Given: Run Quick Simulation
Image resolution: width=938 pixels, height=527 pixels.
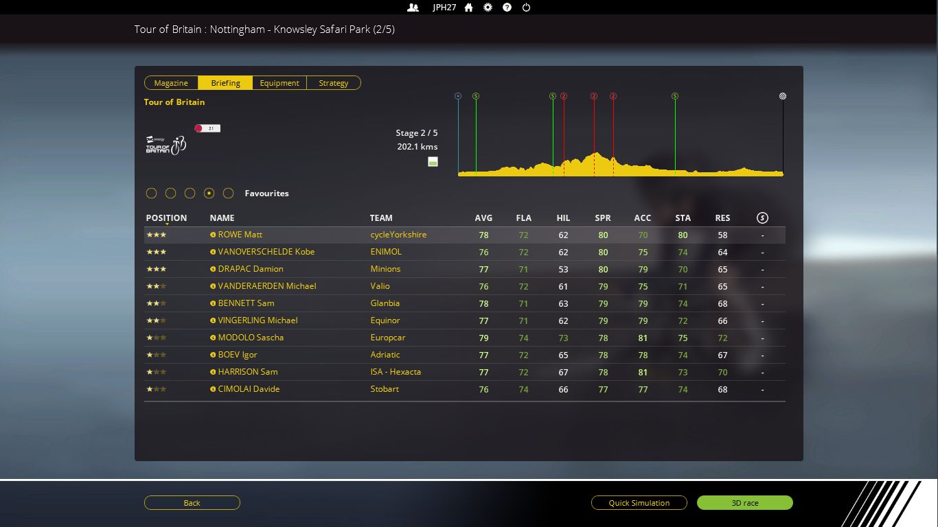Looking at the screenshot, I should pos(639,503).
